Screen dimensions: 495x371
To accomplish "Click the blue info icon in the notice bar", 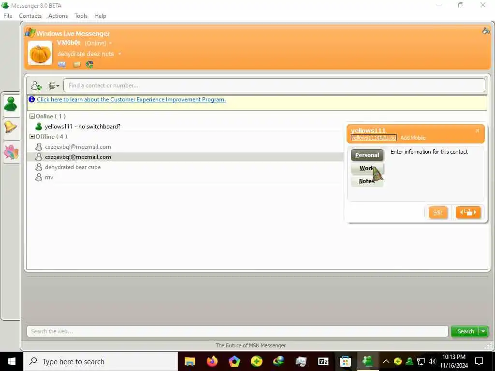I will (x=31, y=100).
